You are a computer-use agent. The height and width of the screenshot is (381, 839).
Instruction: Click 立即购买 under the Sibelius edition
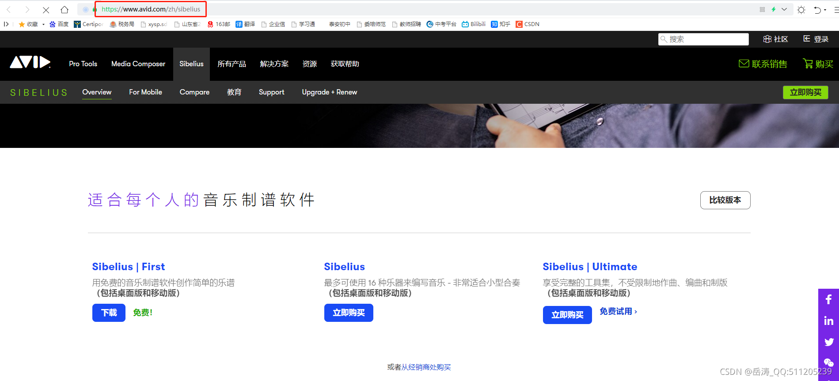pos(349,313)
